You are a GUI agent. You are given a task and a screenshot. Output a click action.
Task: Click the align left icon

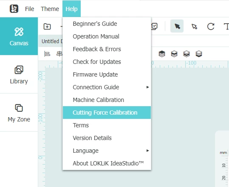click(x=47, y=54)
